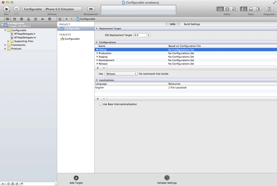Click Validate Settings button
The height and width of the screenshot is (186, 277).
167,180
